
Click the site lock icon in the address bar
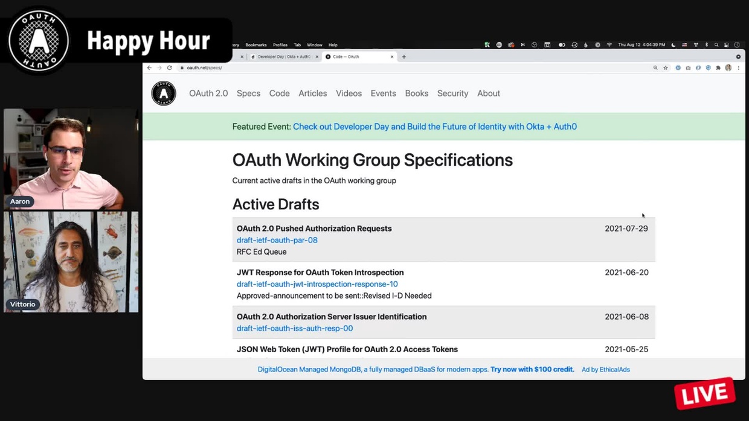(182, 68)
